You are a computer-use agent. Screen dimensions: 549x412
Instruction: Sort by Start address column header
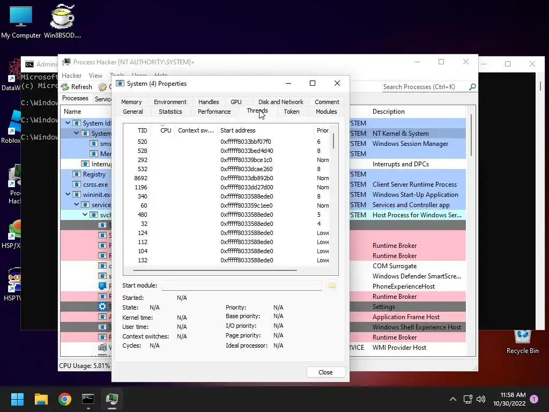(x=265, y=130)
